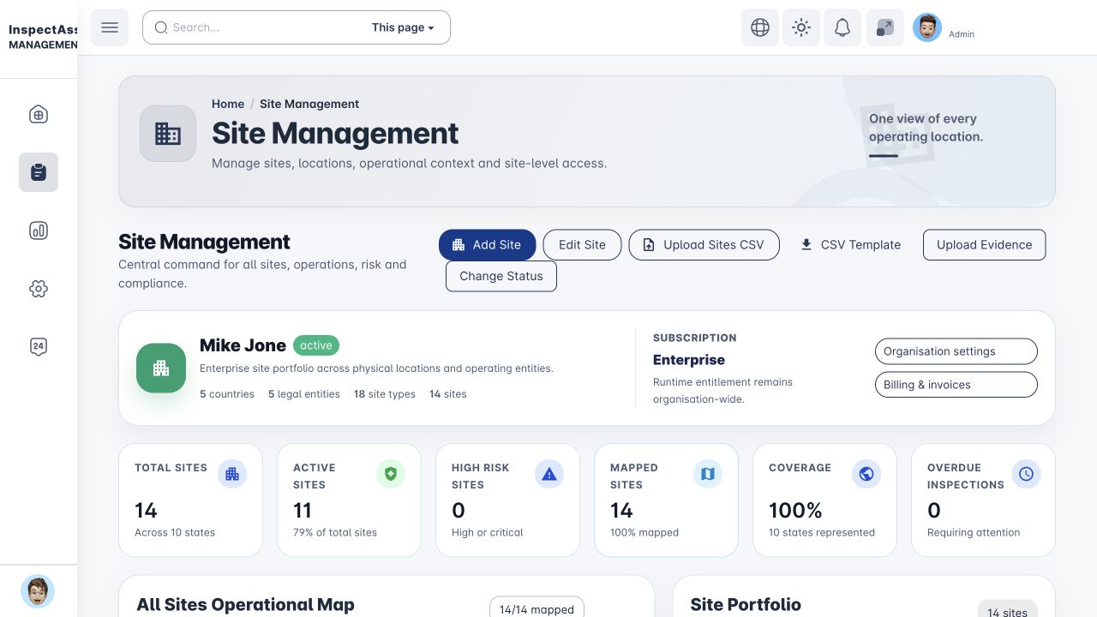The width and height of the screenshot is (1097, 617).
Task: Click the Enterprise subscription label
Action: click(x=689, y=360)
